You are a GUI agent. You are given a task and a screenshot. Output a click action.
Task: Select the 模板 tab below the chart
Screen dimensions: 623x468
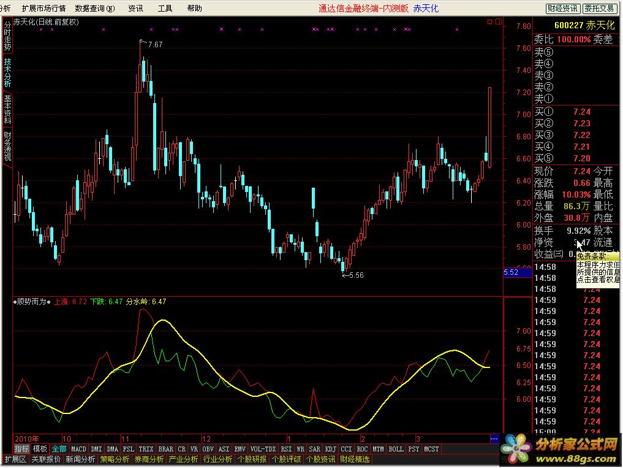40,449
